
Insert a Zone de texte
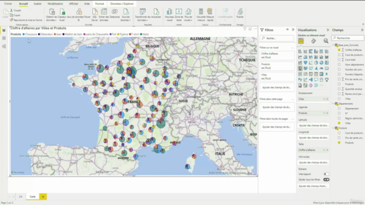point(179,15)
